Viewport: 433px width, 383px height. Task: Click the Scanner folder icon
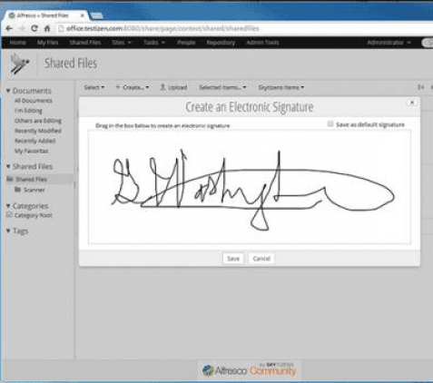tap(17, 190)
